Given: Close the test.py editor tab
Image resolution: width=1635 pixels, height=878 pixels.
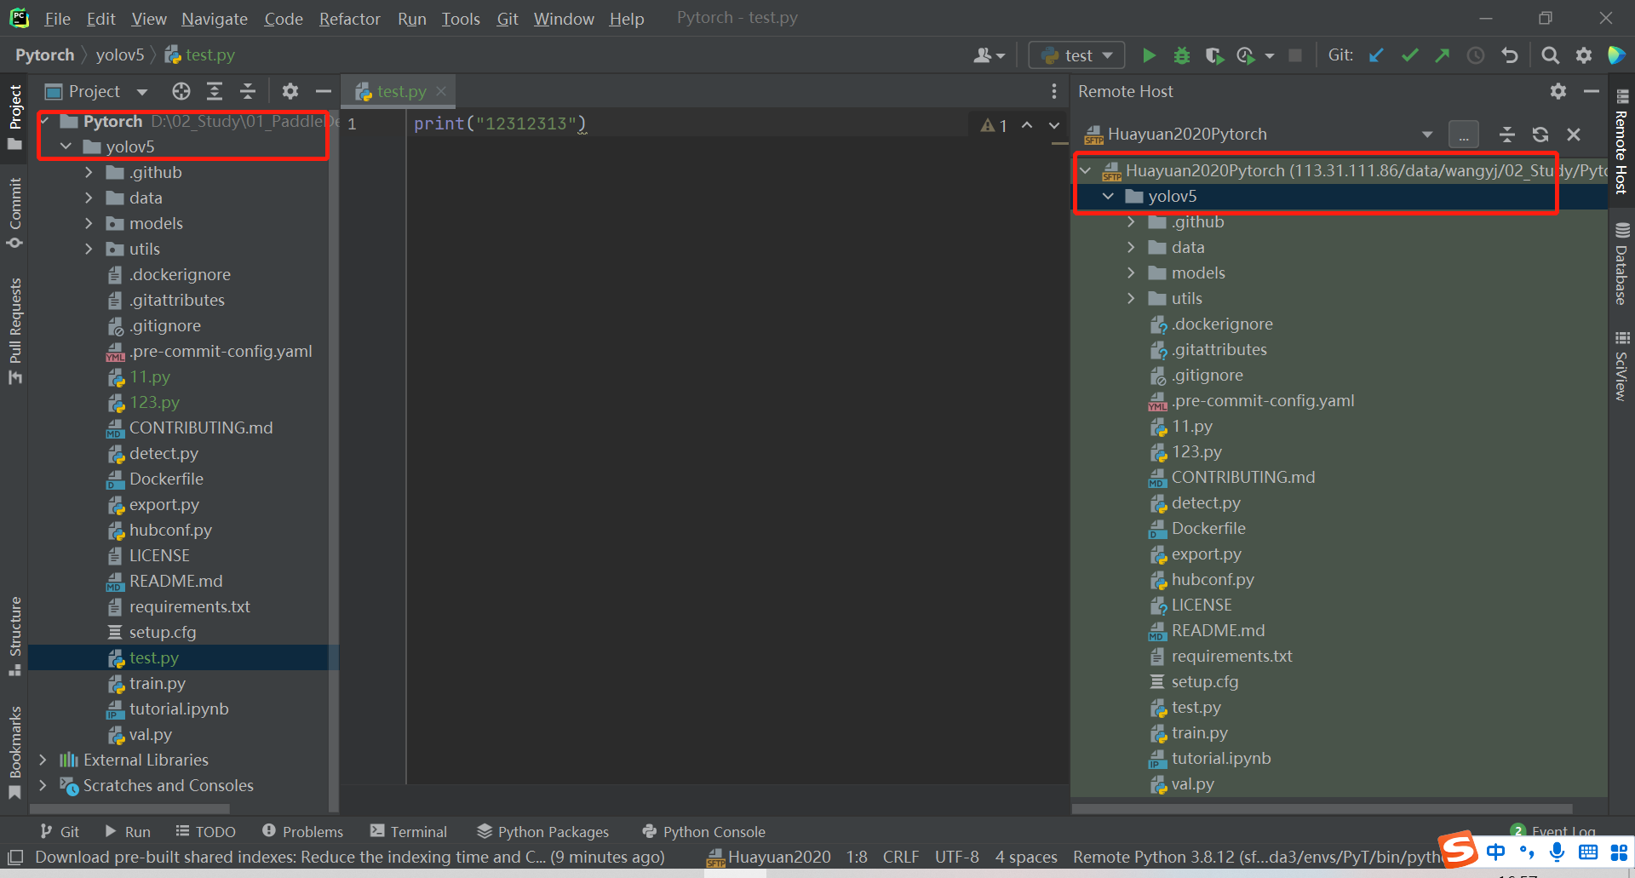Looking at the screenshot, I should [x=441, y=91].
